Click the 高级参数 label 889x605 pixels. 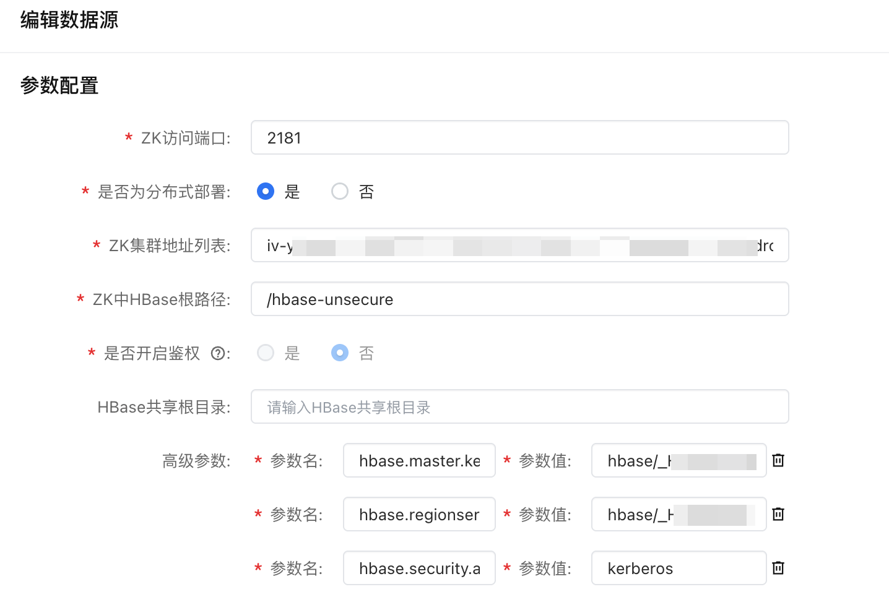[196, 461]
